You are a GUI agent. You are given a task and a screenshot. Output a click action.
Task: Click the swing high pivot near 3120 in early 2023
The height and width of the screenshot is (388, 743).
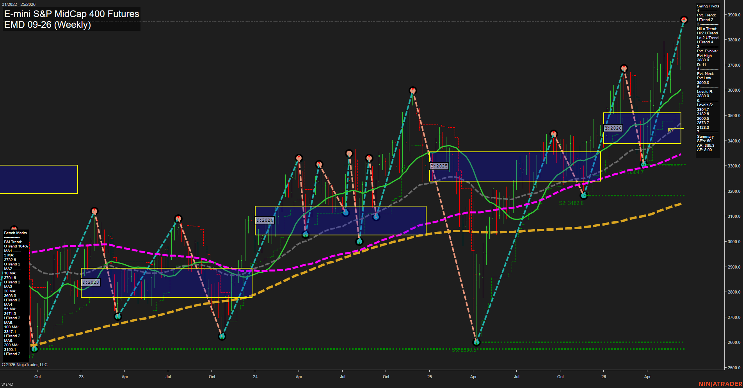pyautogui.click(x=94, y=211)
